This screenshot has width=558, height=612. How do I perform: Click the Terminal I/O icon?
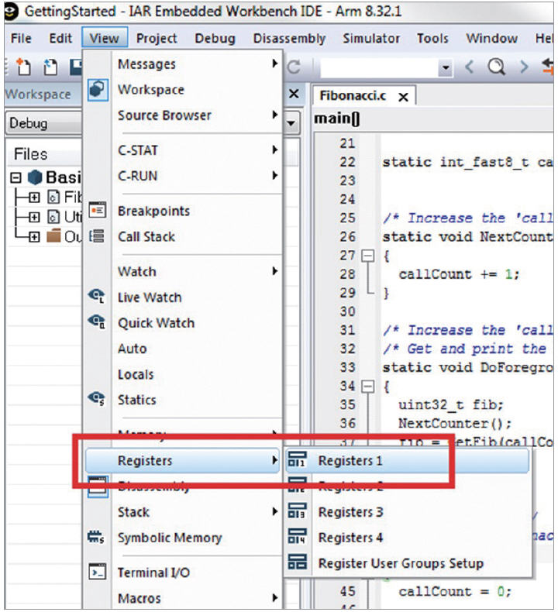[98, 573]
